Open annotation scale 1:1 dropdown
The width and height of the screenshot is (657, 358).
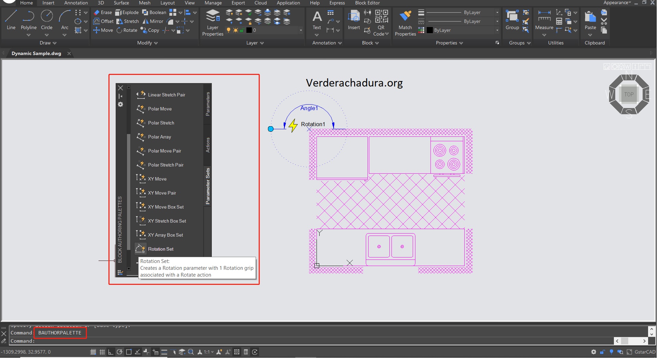click(x=209, y=352)
